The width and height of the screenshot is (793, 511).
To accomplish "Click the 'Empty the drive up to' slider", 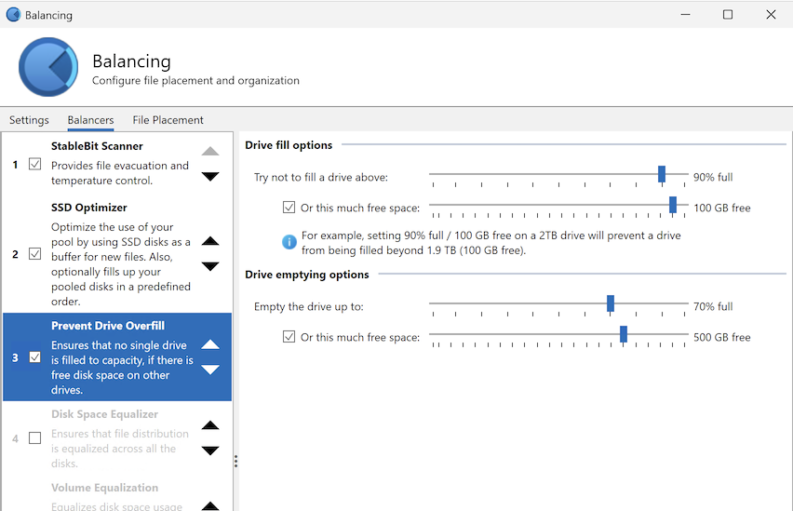I will [558, 306].
